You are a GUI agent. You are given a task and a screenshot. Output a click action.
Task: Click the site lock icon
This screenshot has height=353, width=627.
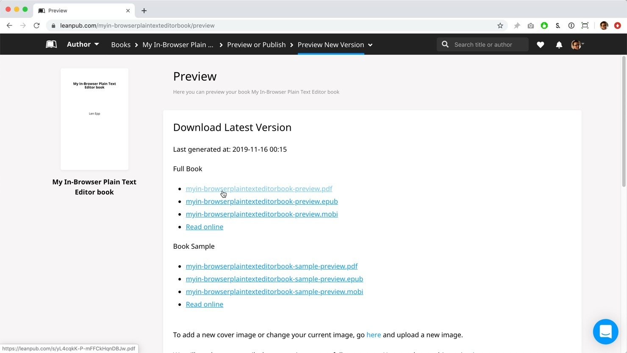click(53, 25)
